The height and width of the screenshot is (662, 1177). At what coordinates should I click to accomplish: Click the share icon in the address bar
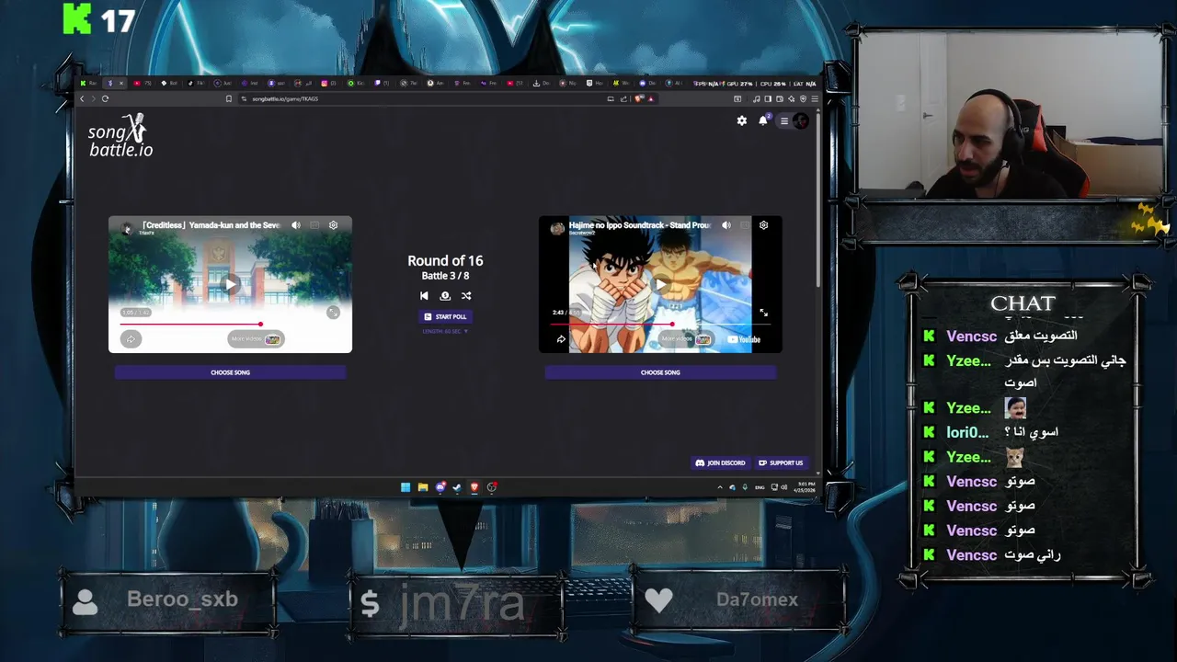623,98
